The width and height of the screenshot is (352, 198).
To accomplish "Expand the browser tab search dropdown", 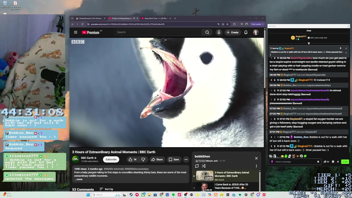I will [72, 18].
